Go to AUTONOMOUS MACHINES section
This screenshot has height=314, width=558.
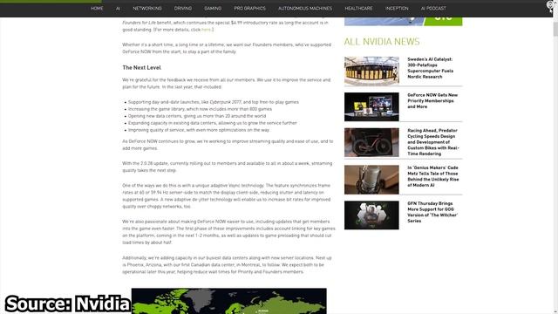305,8
